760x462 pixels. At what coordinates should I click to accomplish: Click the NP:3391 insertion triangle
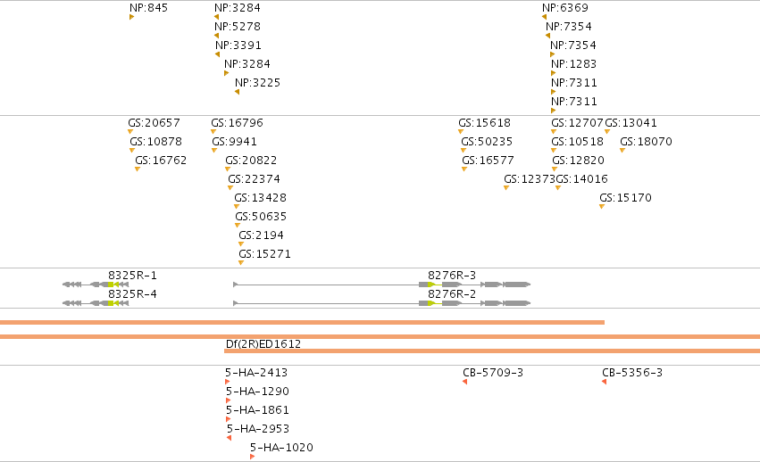218,54
